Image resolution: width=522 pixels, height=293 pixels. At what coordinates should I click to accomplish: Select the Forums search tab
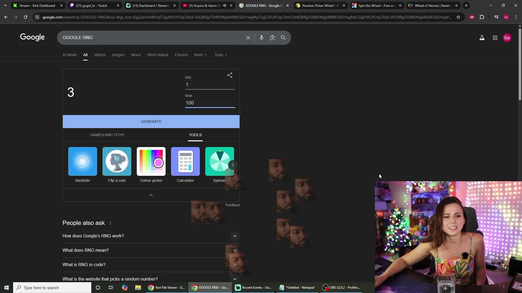click(181, 55)
